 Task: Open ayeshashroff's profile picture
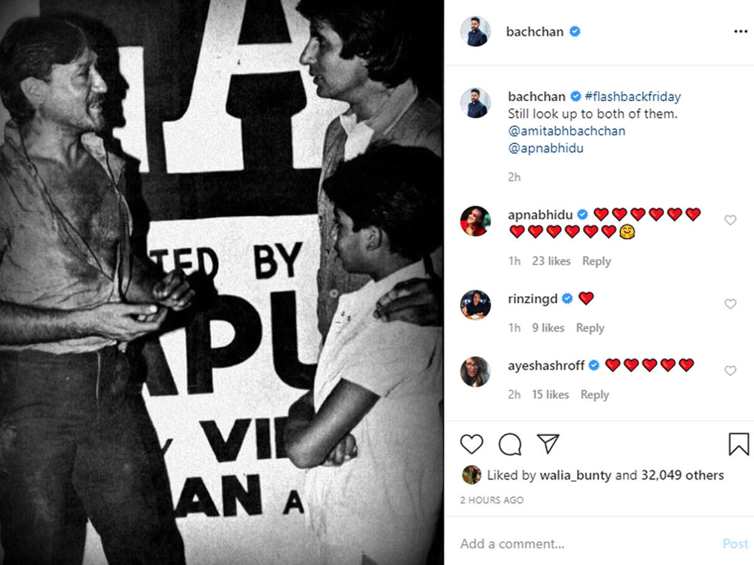tap(475, 372)
